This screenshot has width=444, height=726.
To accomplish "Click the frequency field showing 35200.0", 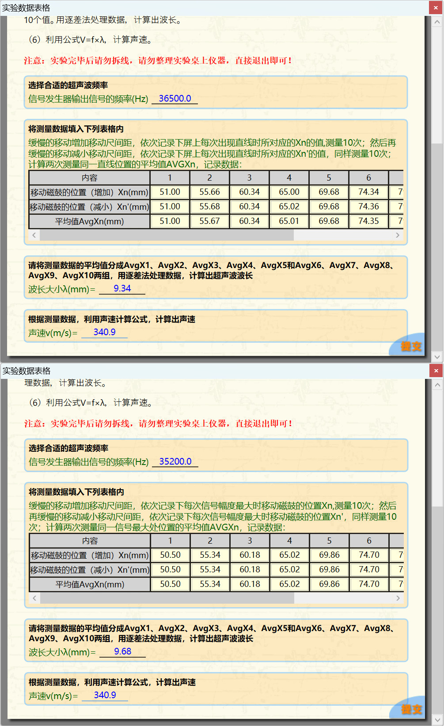I will click(x=175, y=461).
